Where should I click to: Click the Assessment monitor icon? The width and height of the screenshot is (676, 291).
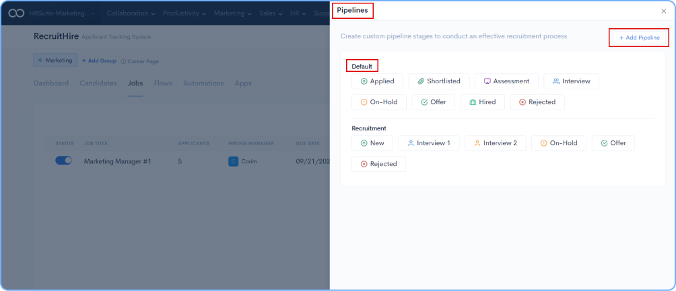pyautogui.click(x=487, y=81)
